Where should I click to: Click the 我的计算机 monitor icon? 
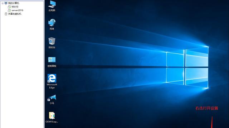[x=6, y=3]
